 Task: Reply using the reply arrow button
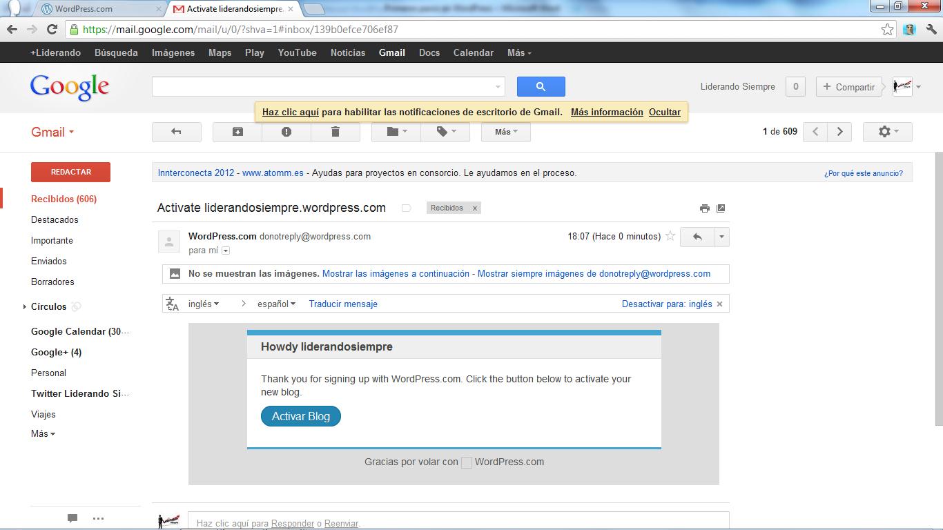[x=697, y=237]
